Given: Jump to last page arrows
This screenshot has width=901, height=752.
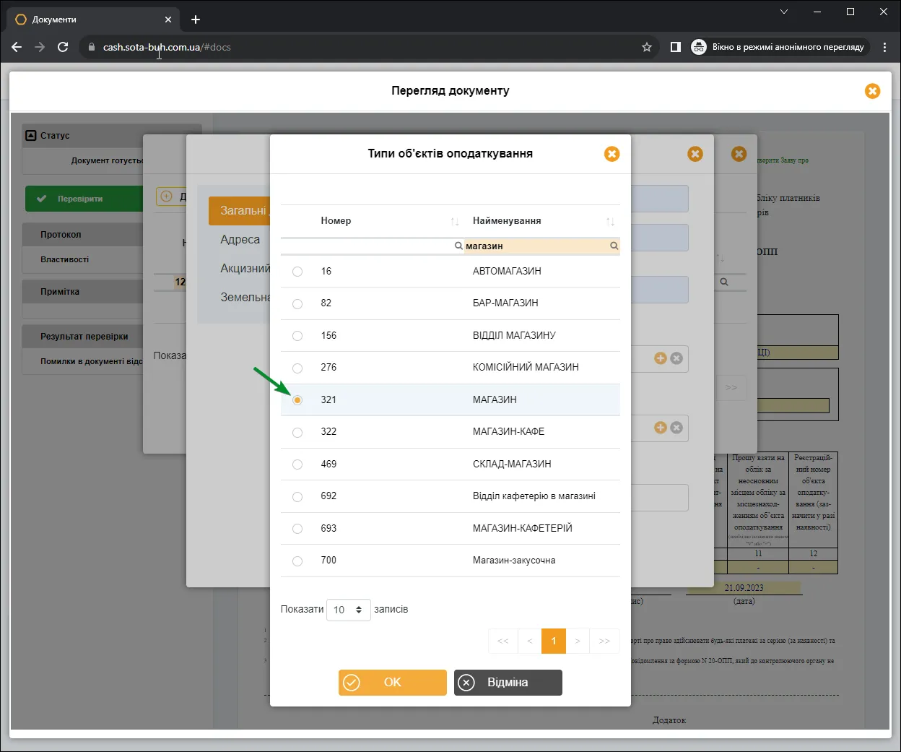Looking at the screenshot, I should coord(604,641).
